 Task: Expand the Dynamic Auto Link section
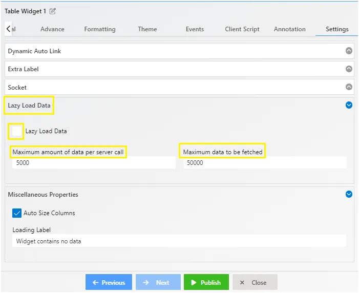tap(349, 51)
